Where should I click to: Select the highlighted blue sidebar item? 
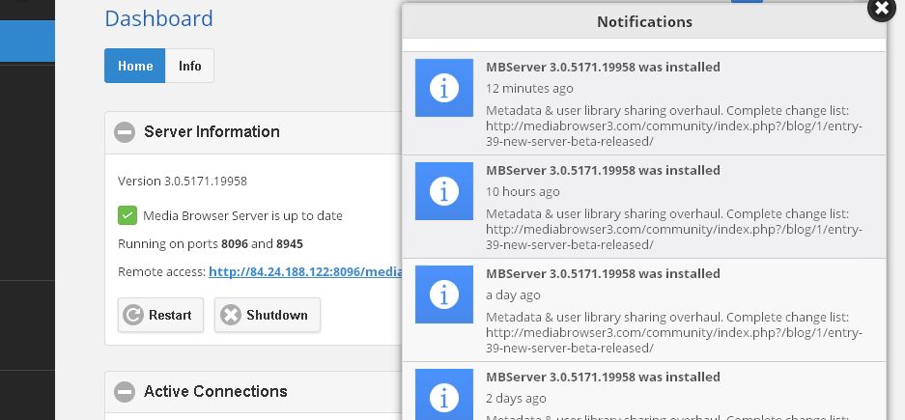(x=27, y=42)
